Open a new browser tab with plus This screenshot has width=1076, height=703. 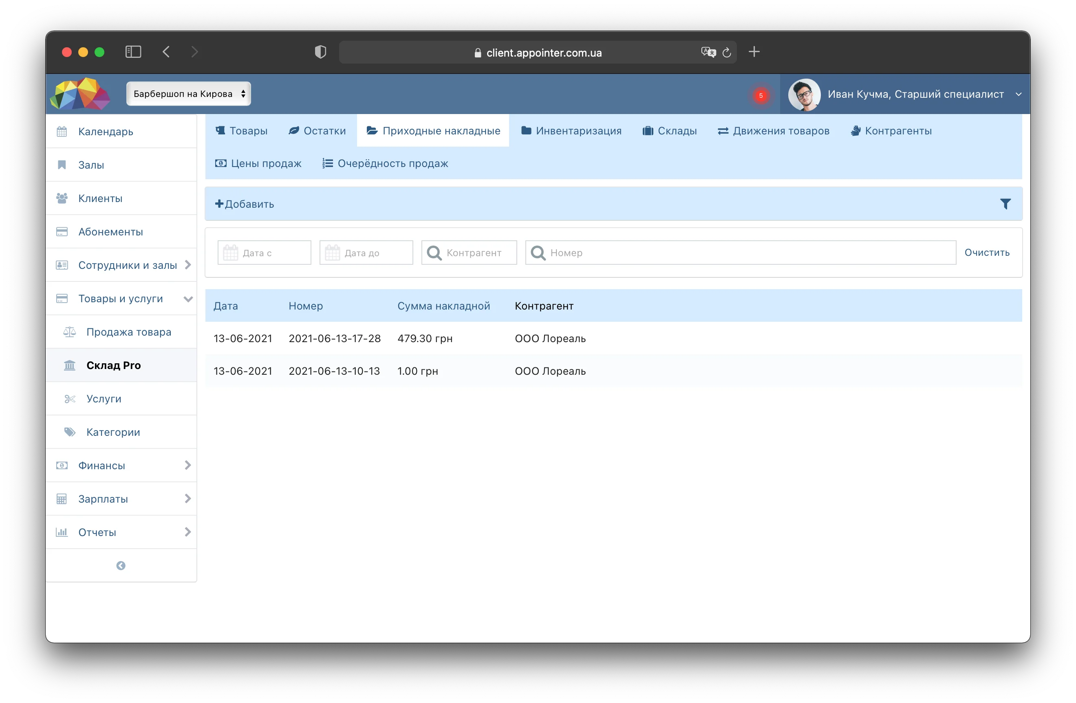tap(754, 52)
